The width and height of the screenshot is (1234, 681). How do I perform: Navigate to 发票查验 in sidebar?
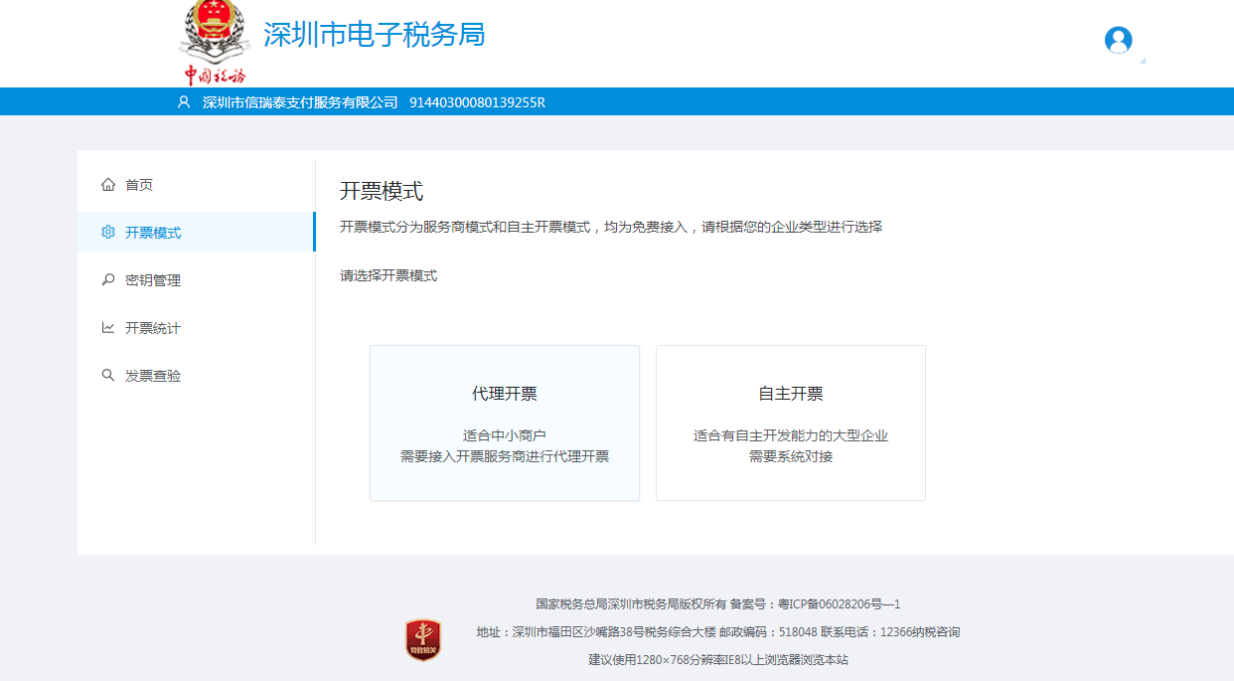(x=153, y=376)
